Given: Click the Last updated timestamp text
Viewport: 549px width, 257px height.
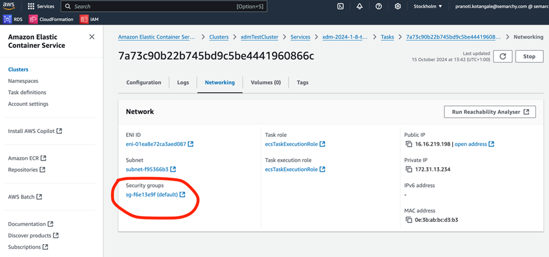Looking at the screenshot, I should 451,57.
